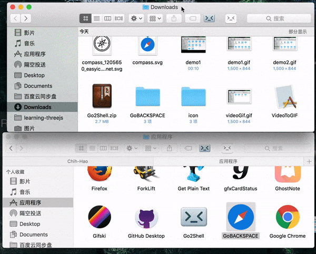Select Downloads in the upper window sidebar
This screenshot has height=254, width=316.
(42, 107)
